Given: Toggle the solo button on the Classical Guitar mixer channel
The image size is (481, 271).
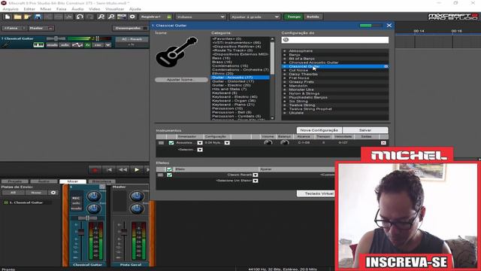Looking at the screenshot, I should click(x=76, y=203).
